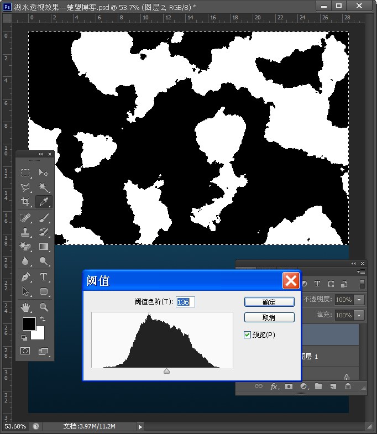Select the Gradient tool
This screenshot has height=434, width=377.
(44, 247)
